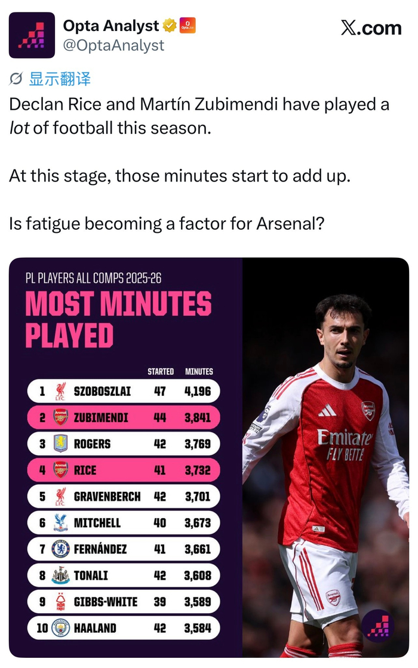This screenshot has height=668, width=418.
Task: Click the Opta Analyst profile avatar
Action: (x=32, y=35)
